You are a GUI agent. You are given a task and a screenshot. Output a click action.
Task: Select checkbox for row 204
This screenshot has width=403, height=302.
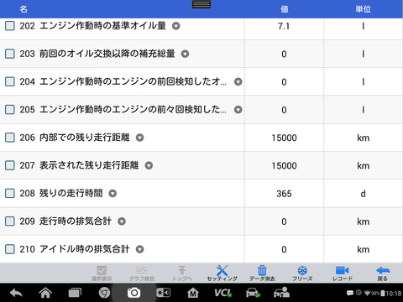coord(10,81)
